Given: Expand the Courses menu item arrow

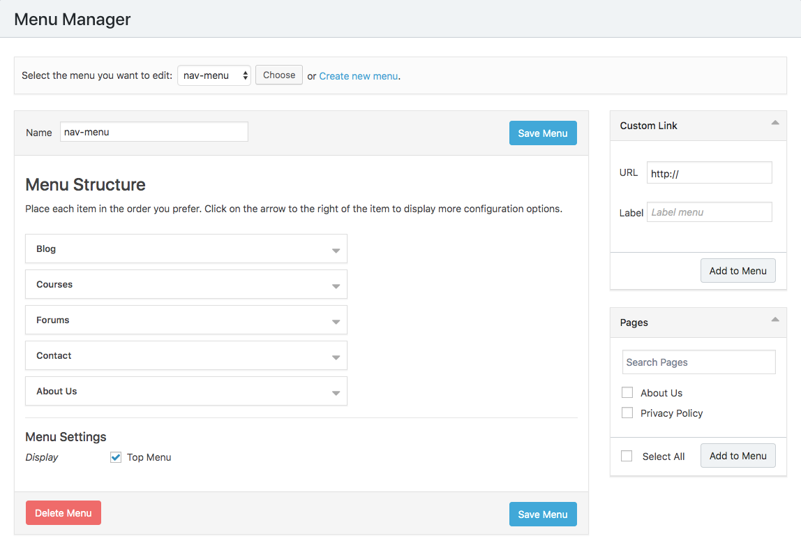Looking at the screenshot, I should click(x=336, y=286).
